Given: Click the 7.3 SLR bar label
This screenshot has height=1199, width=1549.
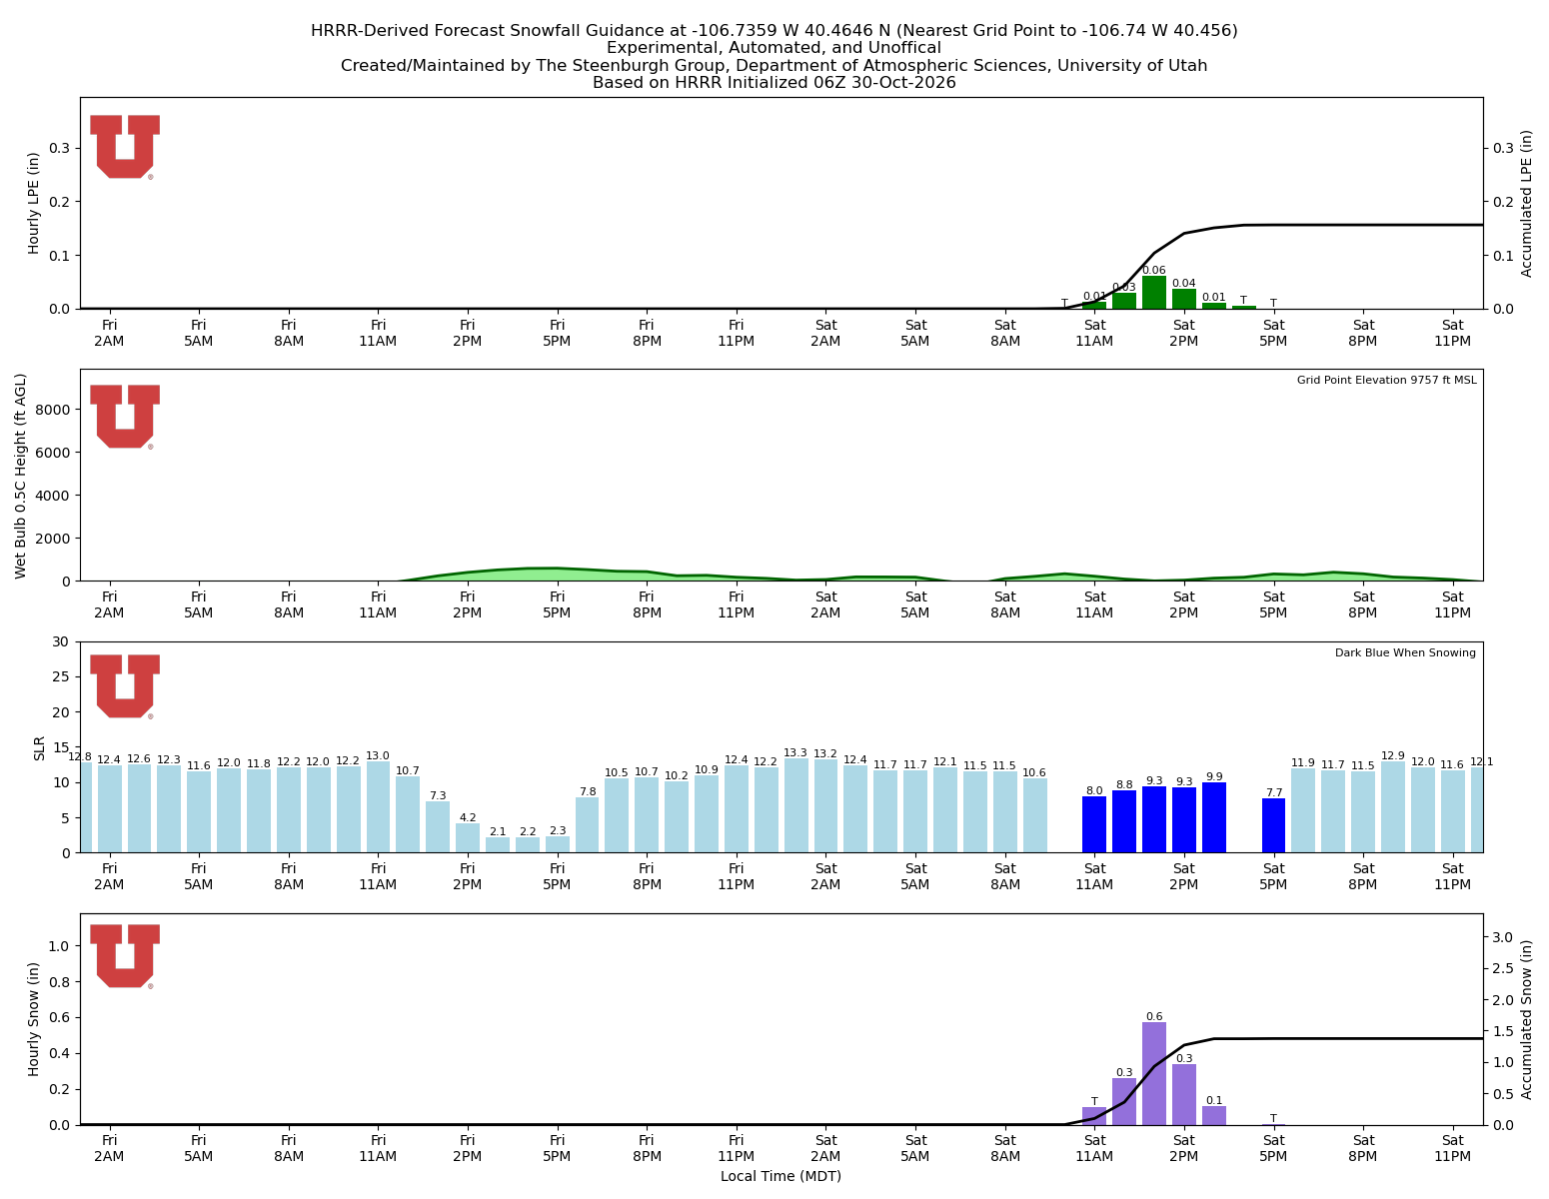Looking at the screenshot, I should click(x=438, y=795).
